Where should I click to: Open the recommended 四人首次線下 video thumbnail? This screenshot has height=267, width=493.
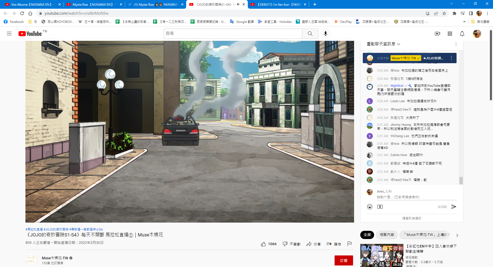[x=382, y=255]
